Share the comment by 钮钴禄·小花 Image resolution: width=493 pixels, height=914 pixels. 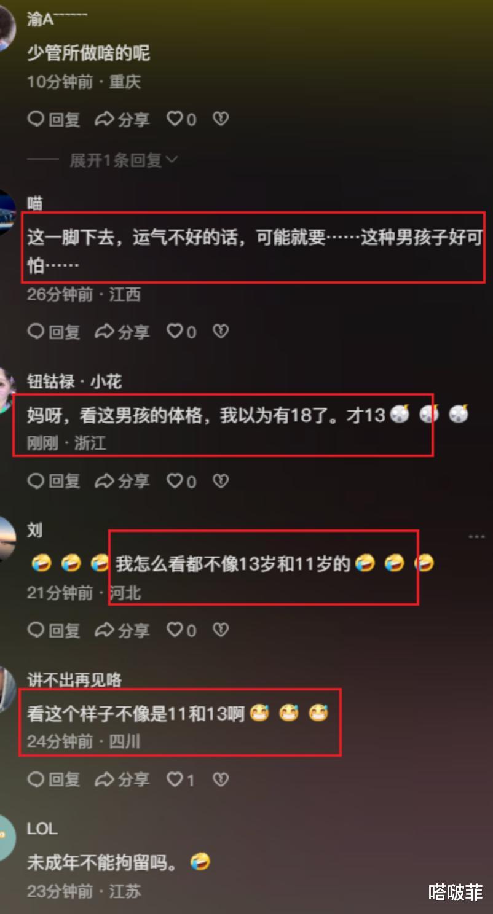[122, 482]
